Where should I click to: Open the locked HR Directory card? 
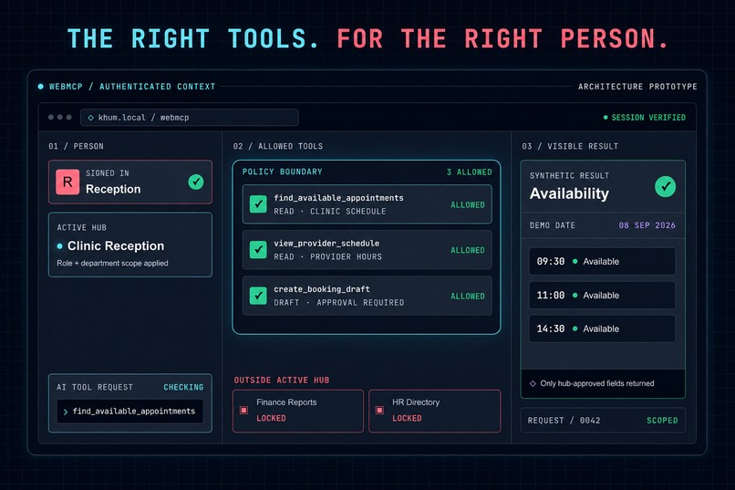pos(435,411)
